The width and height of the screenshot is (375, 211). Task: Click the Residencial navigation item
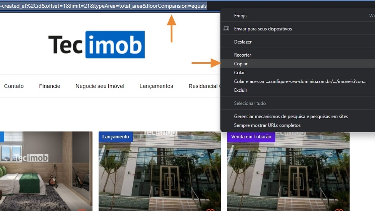[x=203, y=86]
